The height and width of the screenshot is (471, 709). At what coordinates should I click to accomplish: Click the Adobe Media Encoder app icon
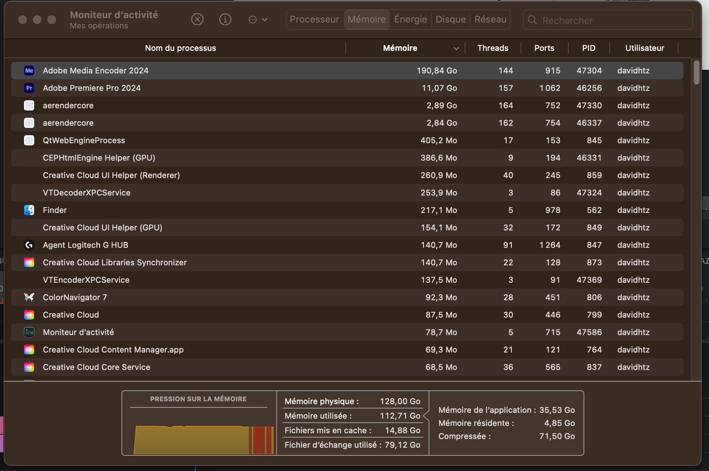pyautogui.click(x=29, y=71)
